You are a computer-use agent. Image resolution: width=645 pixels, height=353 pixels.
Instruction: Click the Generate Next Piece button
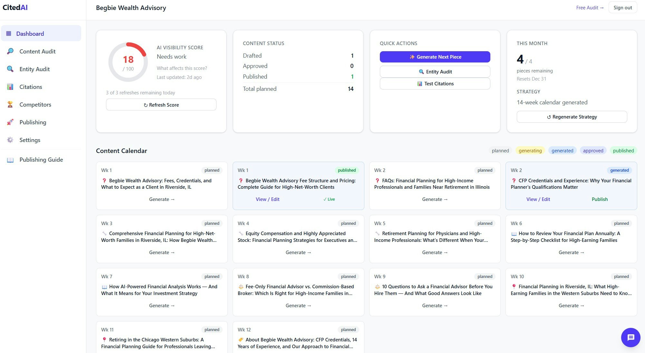click(x=435, y=57)
